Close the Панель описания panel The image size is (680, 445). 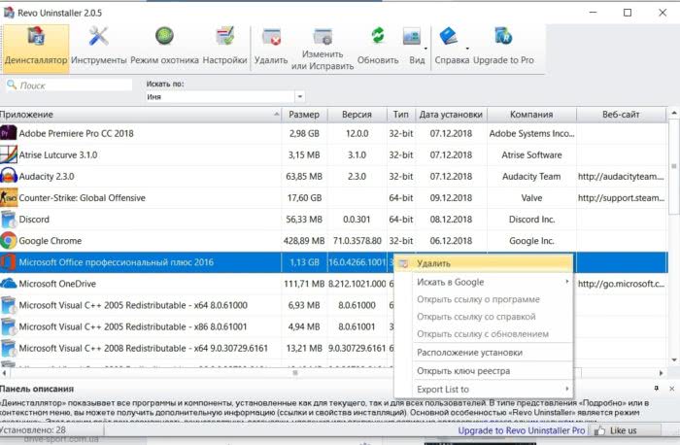(x=672, y=389)
